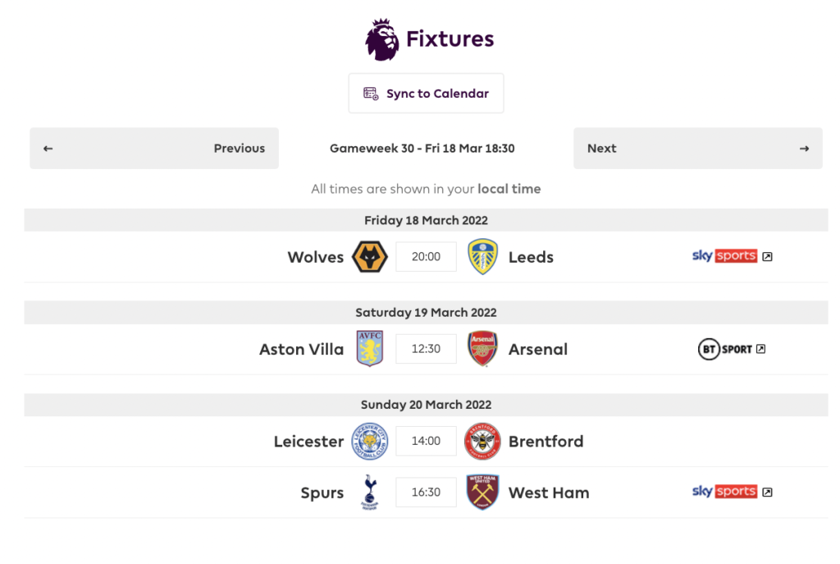Viewport: 840px width, 564px height.
Task: Open Sky Sports broadcast link for Wolves vs Leeds
Action: pyautogui.click(x=726, y=255)
